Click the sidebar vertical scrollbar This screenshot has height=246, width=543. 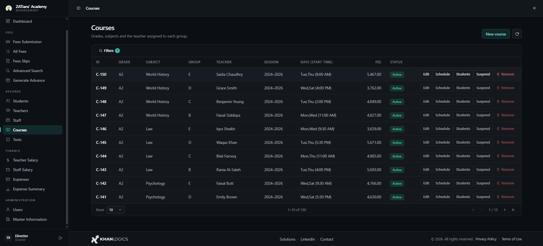click(67, 127)
